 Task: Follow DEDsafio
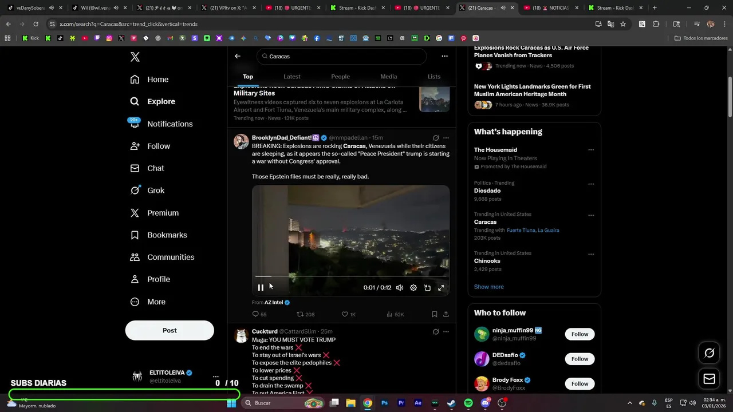pos(580,359)
